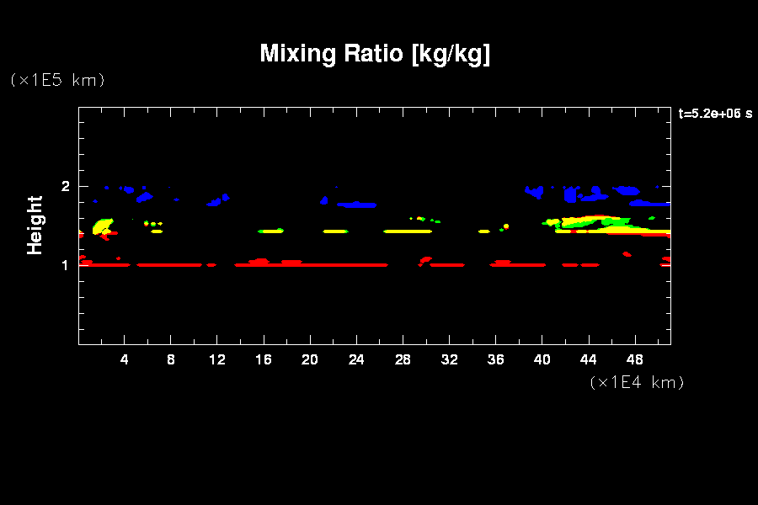Image resolution: width=758 pixels, height=505 pixels.
Task: Click the large yellow-red cloud above x=44
Action: coord(590,224)
